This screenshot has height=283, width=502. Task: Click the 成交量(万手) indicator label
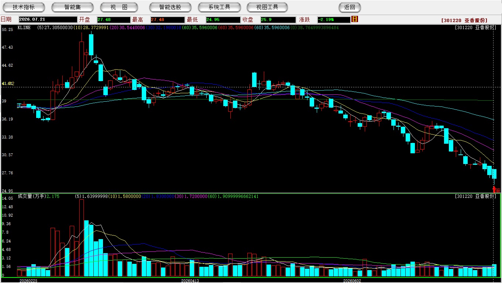pos(31,196)
